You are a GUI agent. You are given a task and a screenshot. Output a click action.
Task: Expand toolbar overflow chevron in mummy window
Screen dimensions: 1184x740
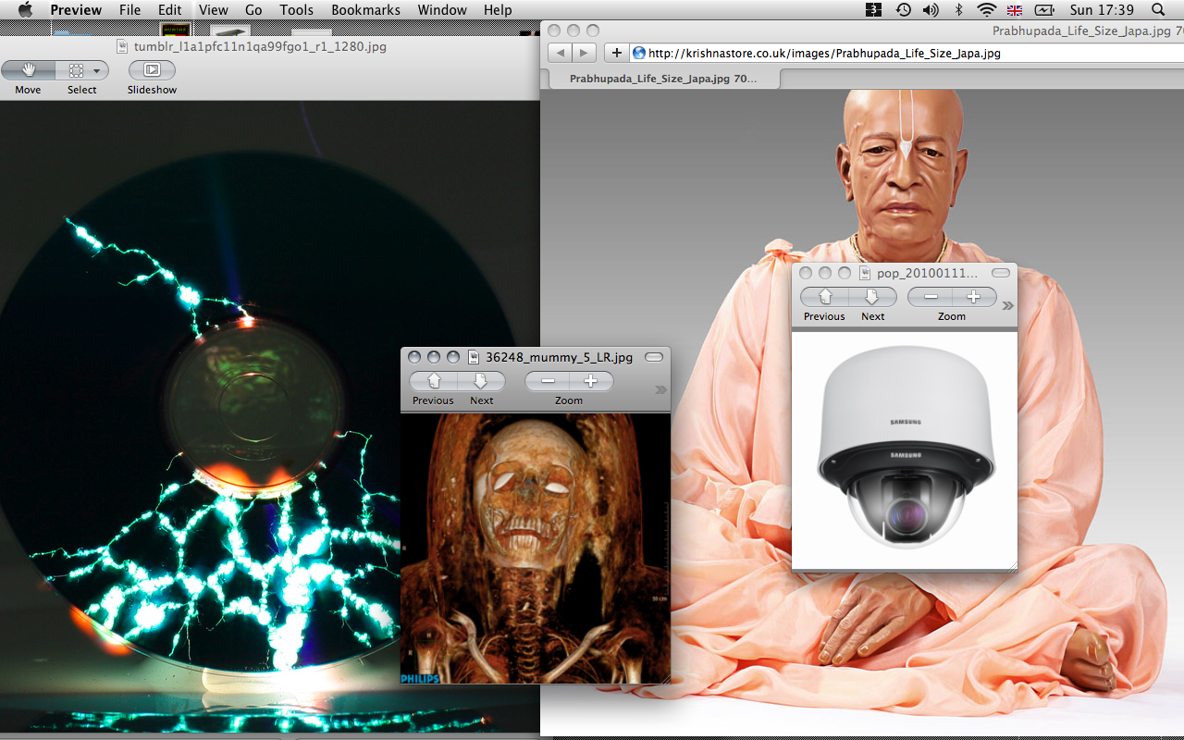click(x=660, y=389)
